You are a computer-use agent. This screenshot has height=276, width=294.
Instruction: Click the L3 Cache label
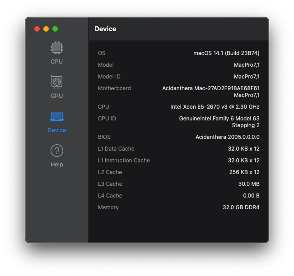pos(110,184)
